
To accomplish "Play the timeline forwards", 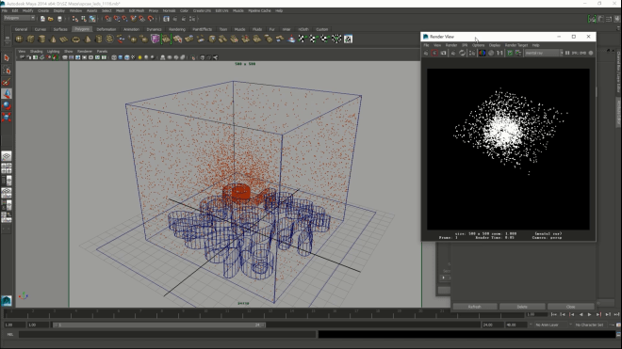I will tap(589, 314).
